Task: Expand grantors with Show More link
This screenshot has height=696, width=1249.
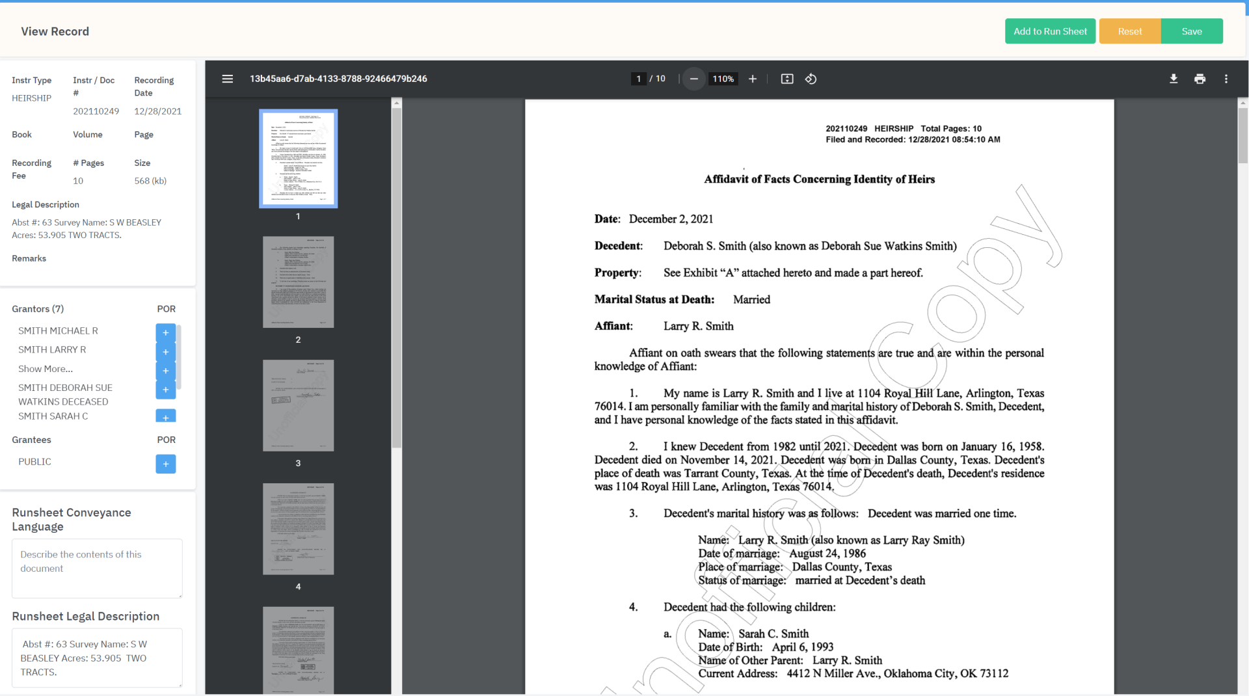Action: [x=46, y=369]
